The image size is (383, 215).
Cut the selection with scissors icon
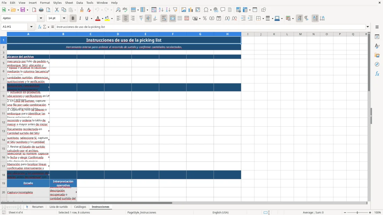coord(57,10)
